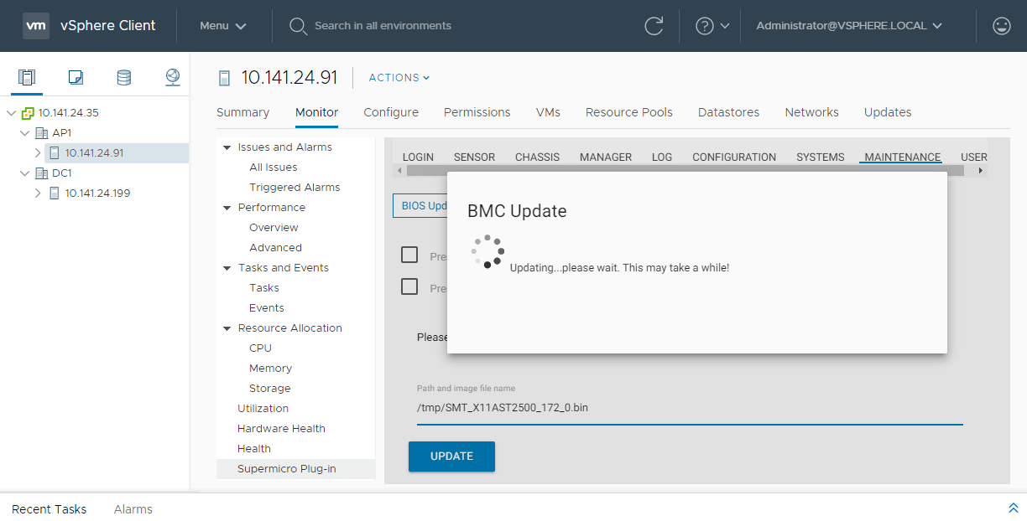The image size is (1027, 521).
Task: Click the smiley feedback icon
Action: pyautogui.click(x=1001, y=26)
